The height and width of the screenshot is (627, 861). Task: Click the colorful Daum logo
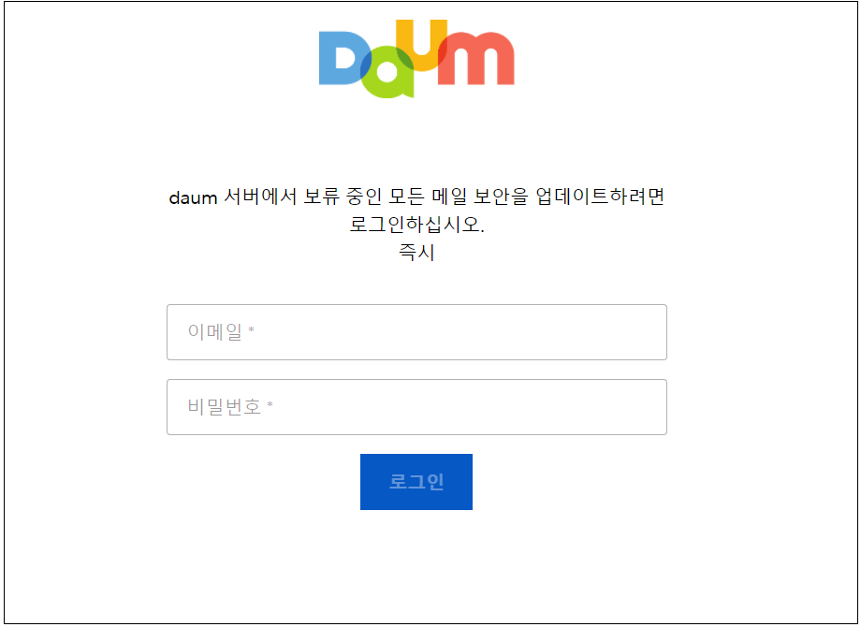coord(416,58)
